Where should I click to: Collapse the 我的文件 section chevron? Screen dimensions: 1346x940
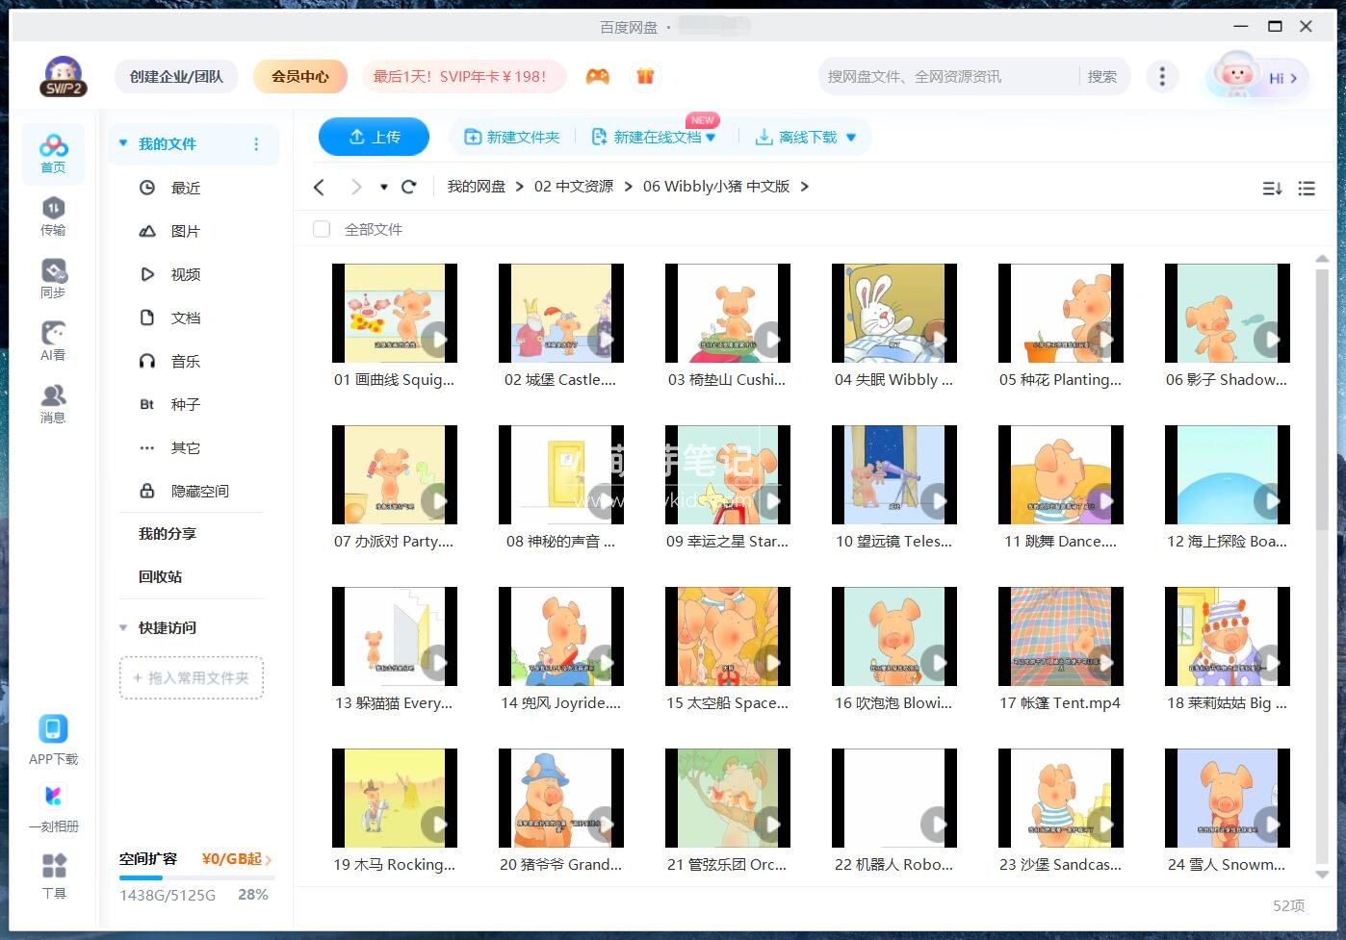click(x=122, y=142)
